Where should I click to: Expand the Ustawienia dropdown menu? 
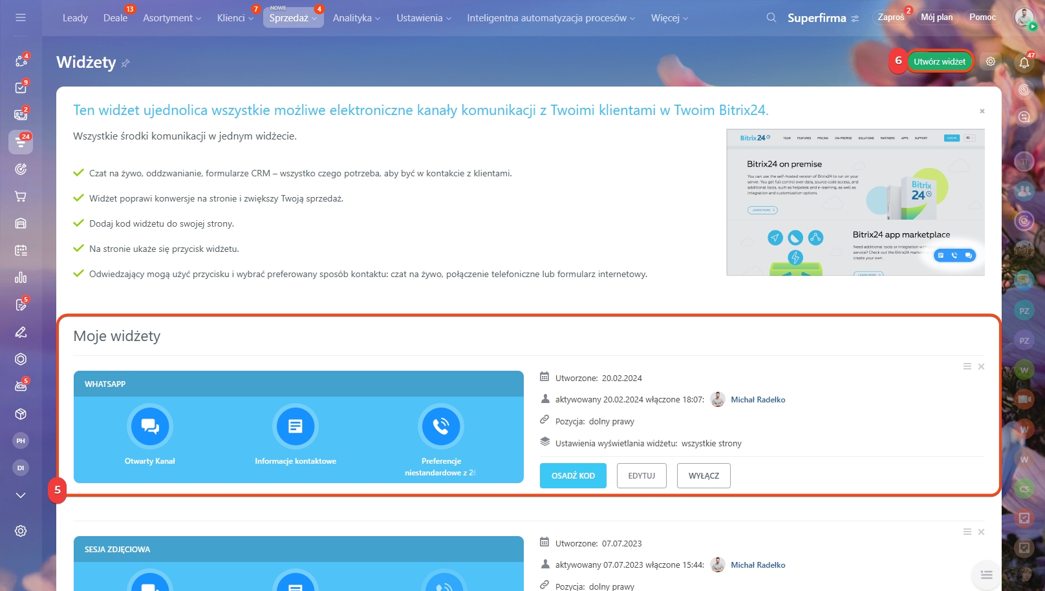pos(424,17)
